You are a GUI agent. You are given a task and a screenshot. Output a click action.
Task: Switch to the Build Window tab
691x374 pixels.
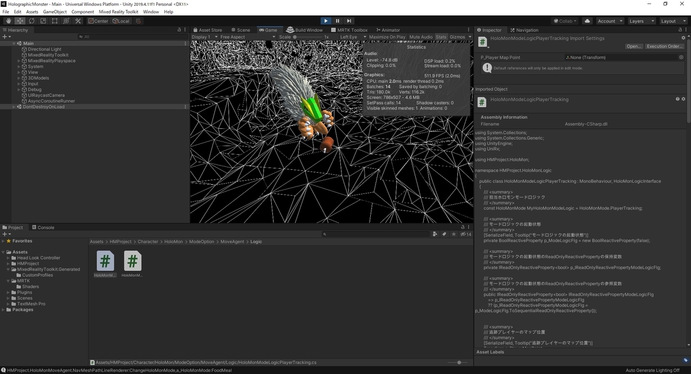(305, 30)
